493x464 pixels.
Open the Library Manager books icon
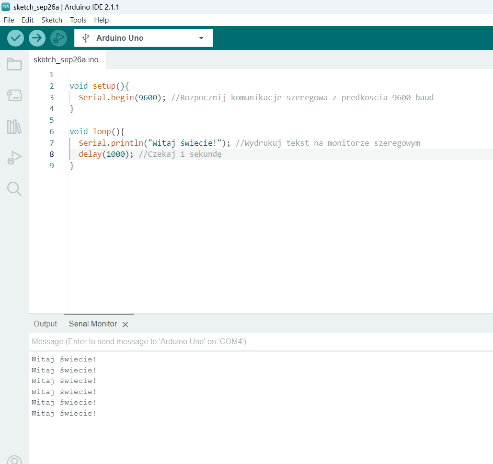click(14, 127)
